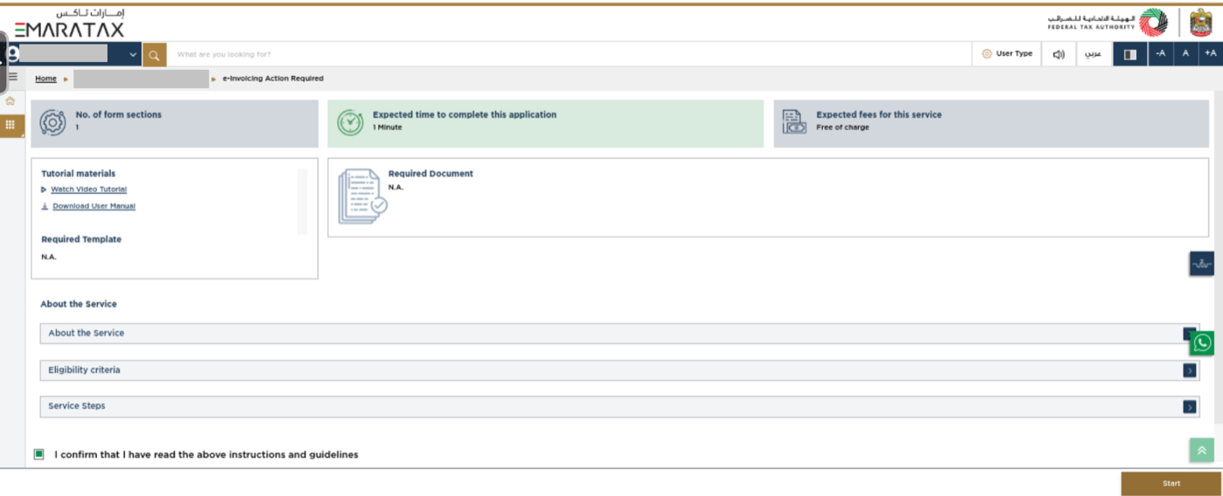Expand the Eligibility criteria section
The height and width of the screenshot is (496, 1223).
[619, 370]
